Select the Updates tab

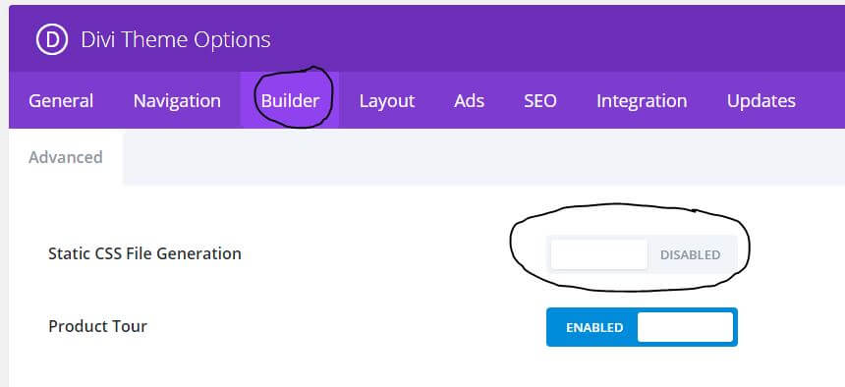[760, 101]
